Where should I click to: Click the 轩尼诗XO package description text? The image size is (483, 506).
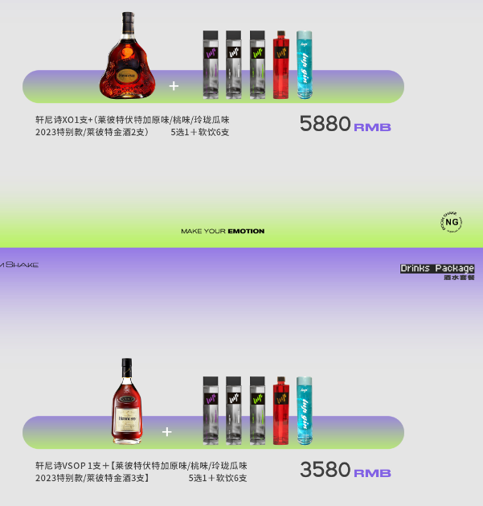(132, 125)
